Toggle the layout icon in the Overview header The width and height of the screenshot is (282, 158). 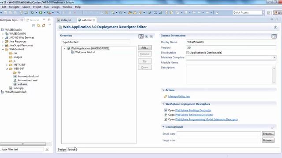coord(141,36)
